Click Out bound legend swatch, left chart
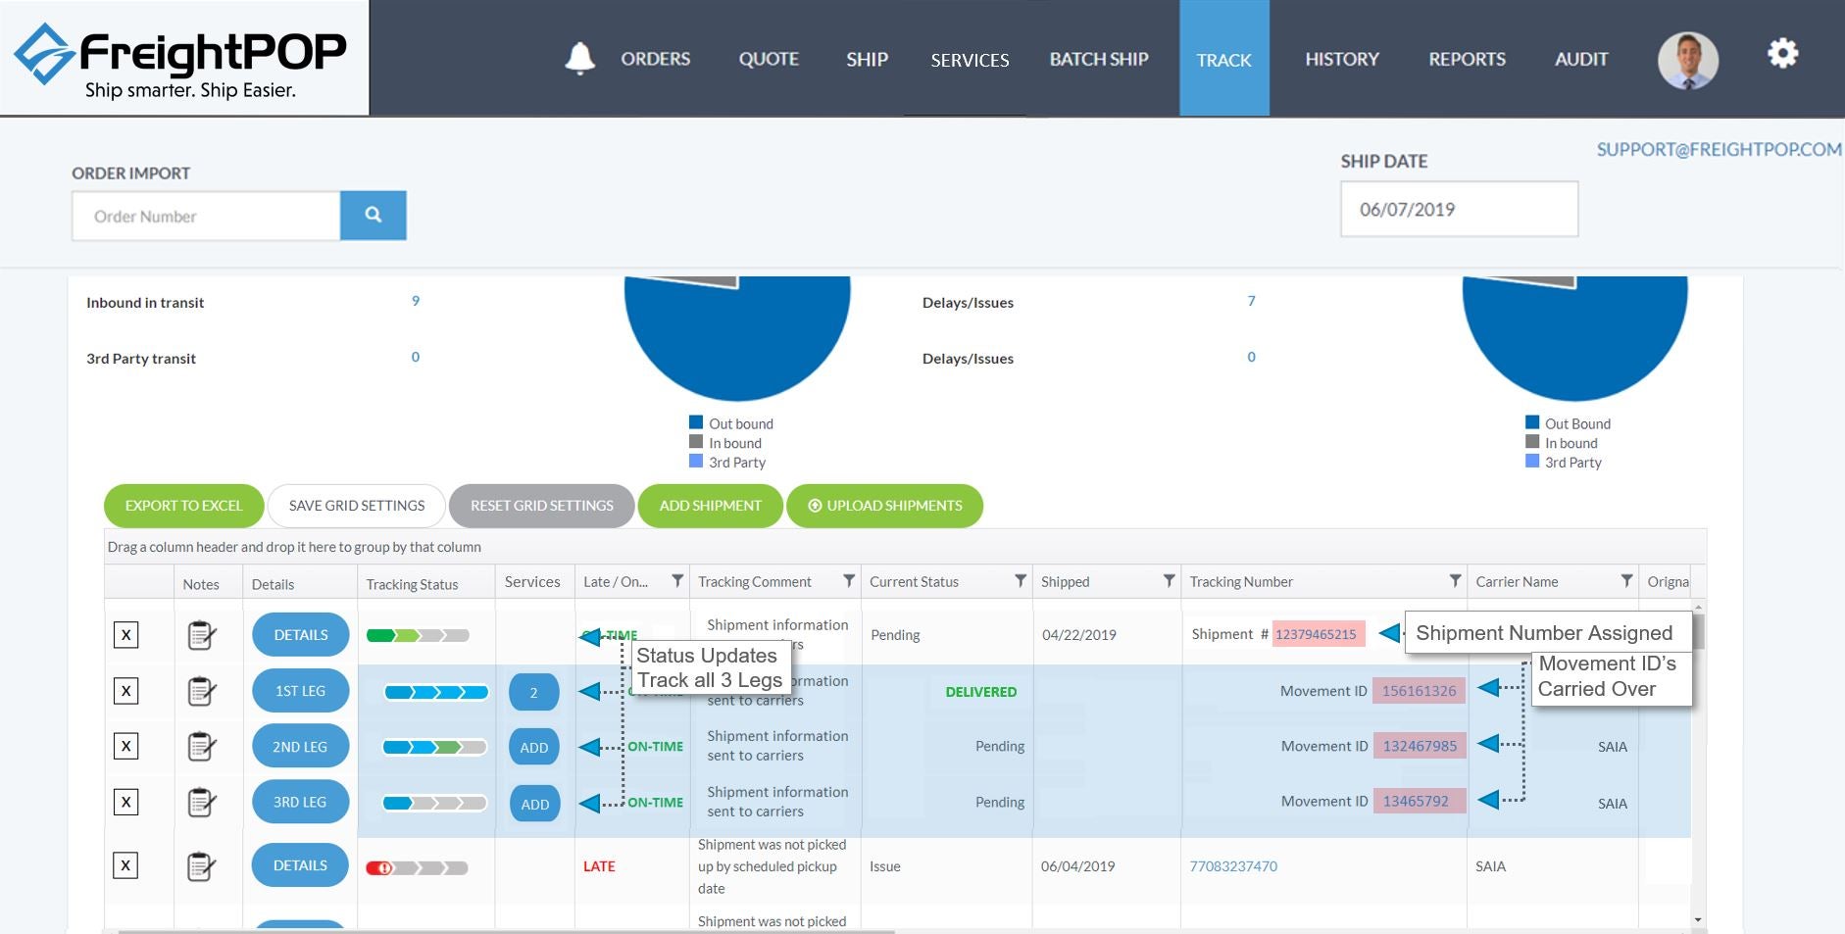Image resolution: width=1845 pixels, height=934 pixels. (x=696, y=422)
